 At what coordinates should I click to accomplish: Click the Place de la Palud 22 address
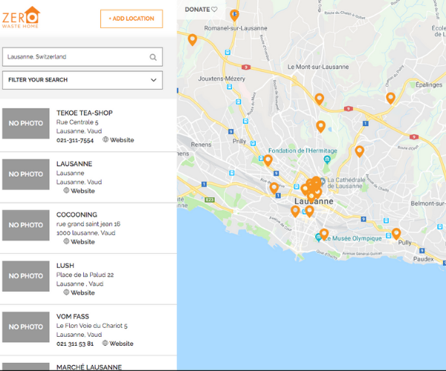coord(85,275)
